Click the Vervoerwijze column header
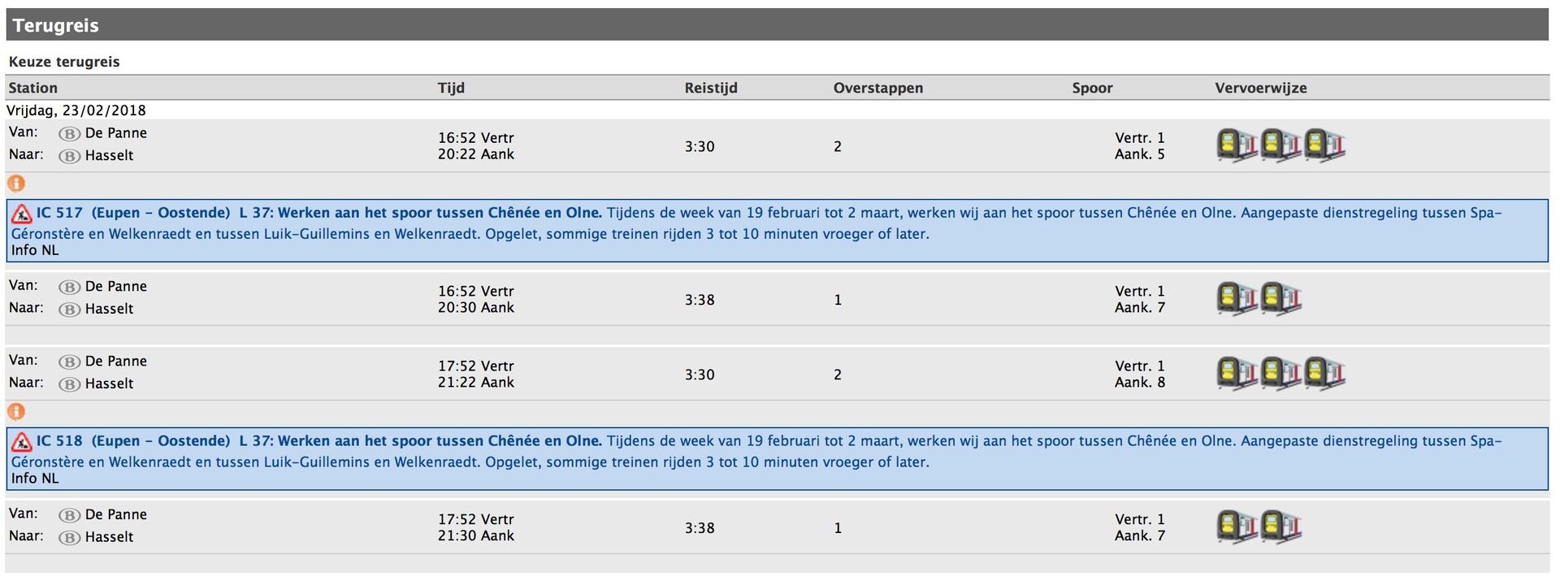Image resolution: width=1560 pixels, height=581 pixels. [1260, 88]
